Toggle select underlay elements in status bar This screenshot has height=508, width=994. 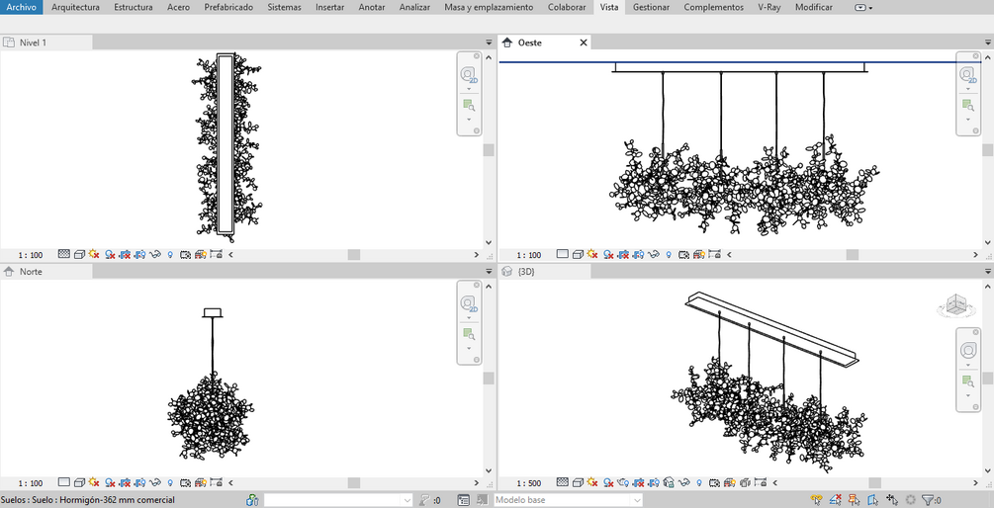(x=836, y=500)
